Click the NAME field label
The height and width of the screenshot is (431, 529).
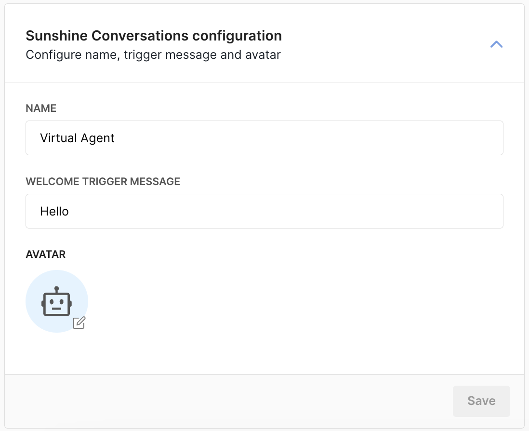tap(41, 108)
